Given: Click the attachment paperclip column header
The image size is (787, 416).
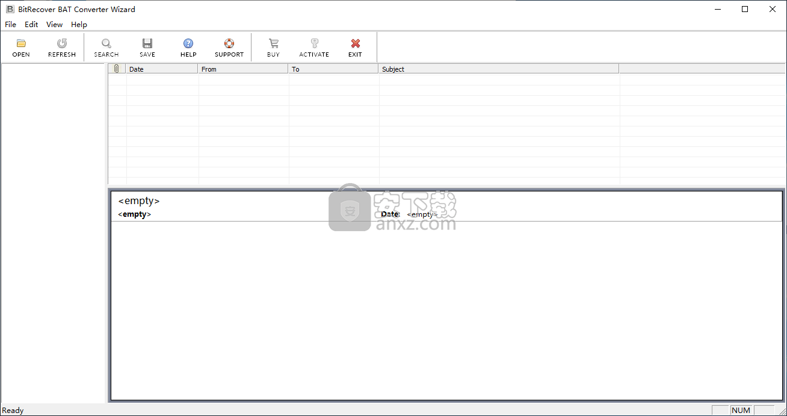Looking at the screenshot, I should pyautogui.click(x=117, y=69).
